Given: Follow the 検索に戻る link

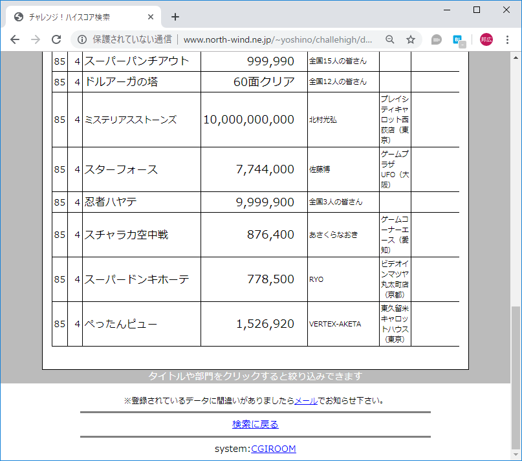Looking at the screenshot, I should pyautogui.click(x=254, y=423).
